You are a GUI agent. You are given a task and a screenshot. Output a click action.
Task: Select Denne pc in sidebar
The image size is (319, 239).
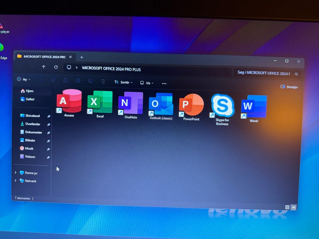[29, 173]
